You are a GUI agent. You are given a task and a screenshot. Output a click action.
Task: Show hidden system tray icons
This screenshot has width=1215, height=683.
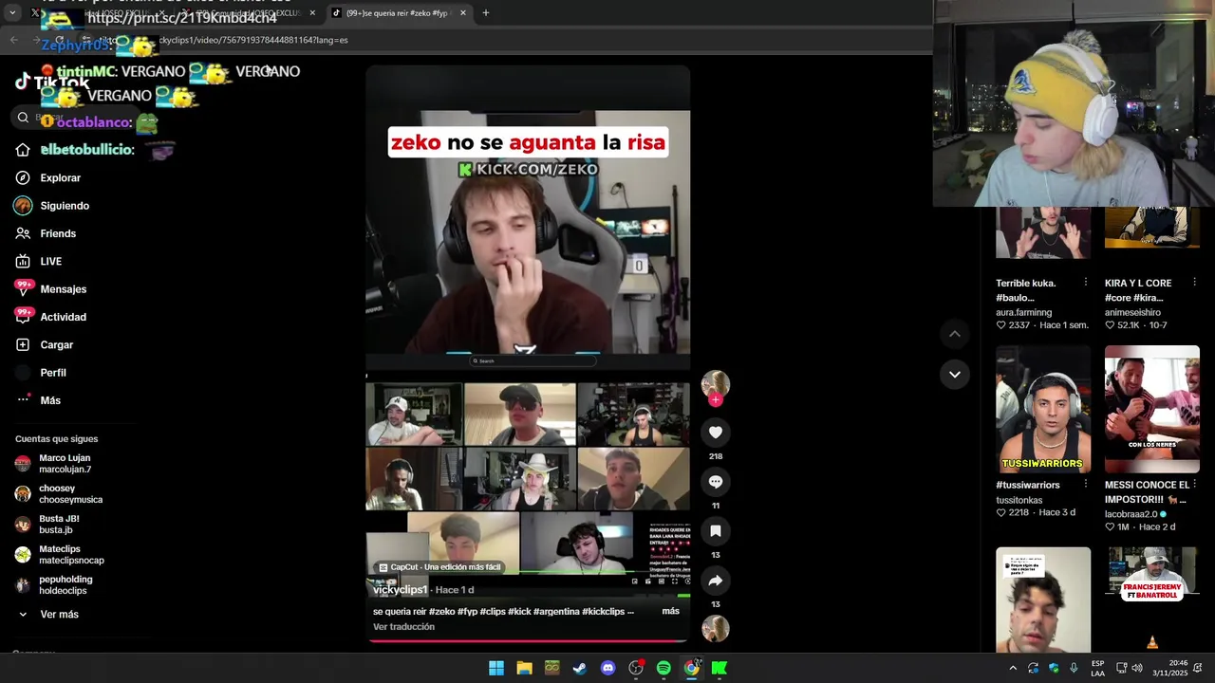(x=1013, y=668)
